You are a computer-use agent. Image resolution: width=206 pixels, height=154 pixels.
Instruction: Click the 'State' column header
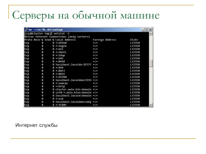(134, 40)
